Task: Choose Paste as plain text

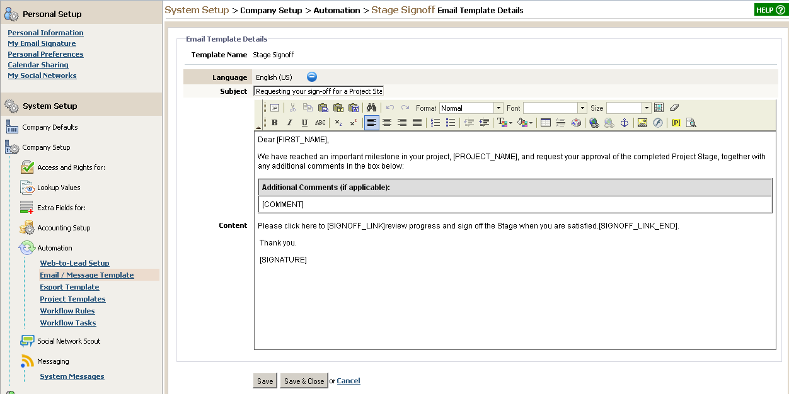Action: tap(338, 108)
